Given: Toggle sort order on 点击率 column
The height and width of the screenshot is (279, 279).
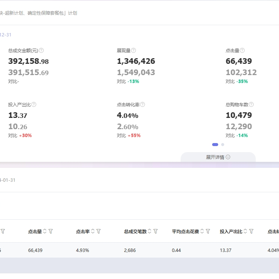Looking at the screenshot, I should 93,231.
